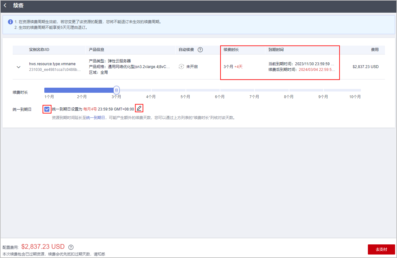
Task: Uncheck the 统一到期日 checkbox
Action: 47,109
